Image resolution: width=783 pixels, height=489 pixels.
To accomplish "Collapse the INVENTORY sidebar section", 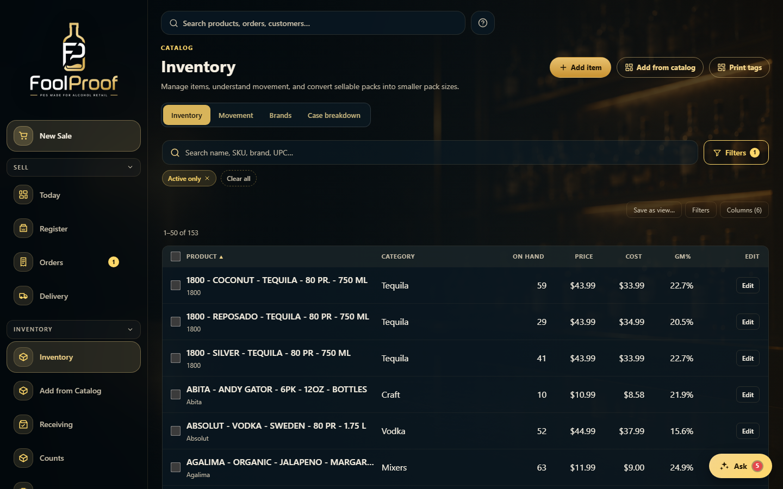I will click(73, 329).
